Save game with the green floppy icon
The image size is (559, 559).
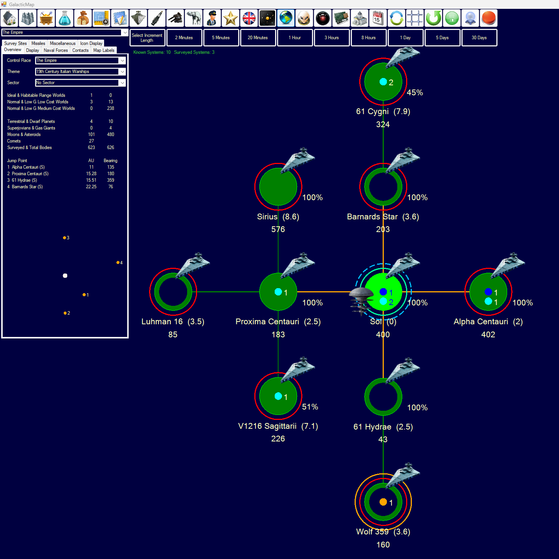[452, 18]
